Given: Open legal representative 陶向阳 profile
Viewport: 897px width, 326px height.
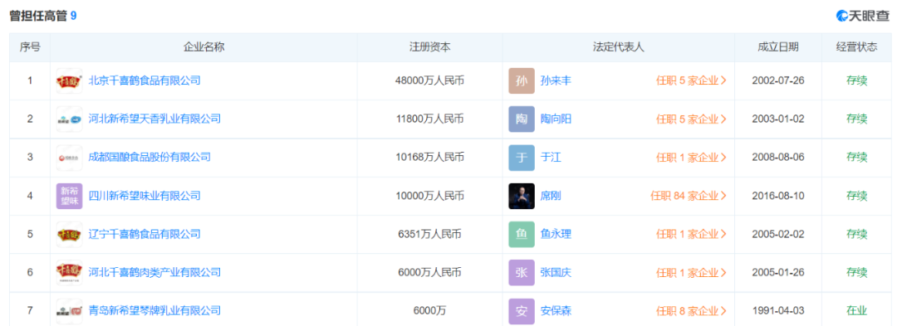Looking at the screenshot, I should (x=556, y=119).
